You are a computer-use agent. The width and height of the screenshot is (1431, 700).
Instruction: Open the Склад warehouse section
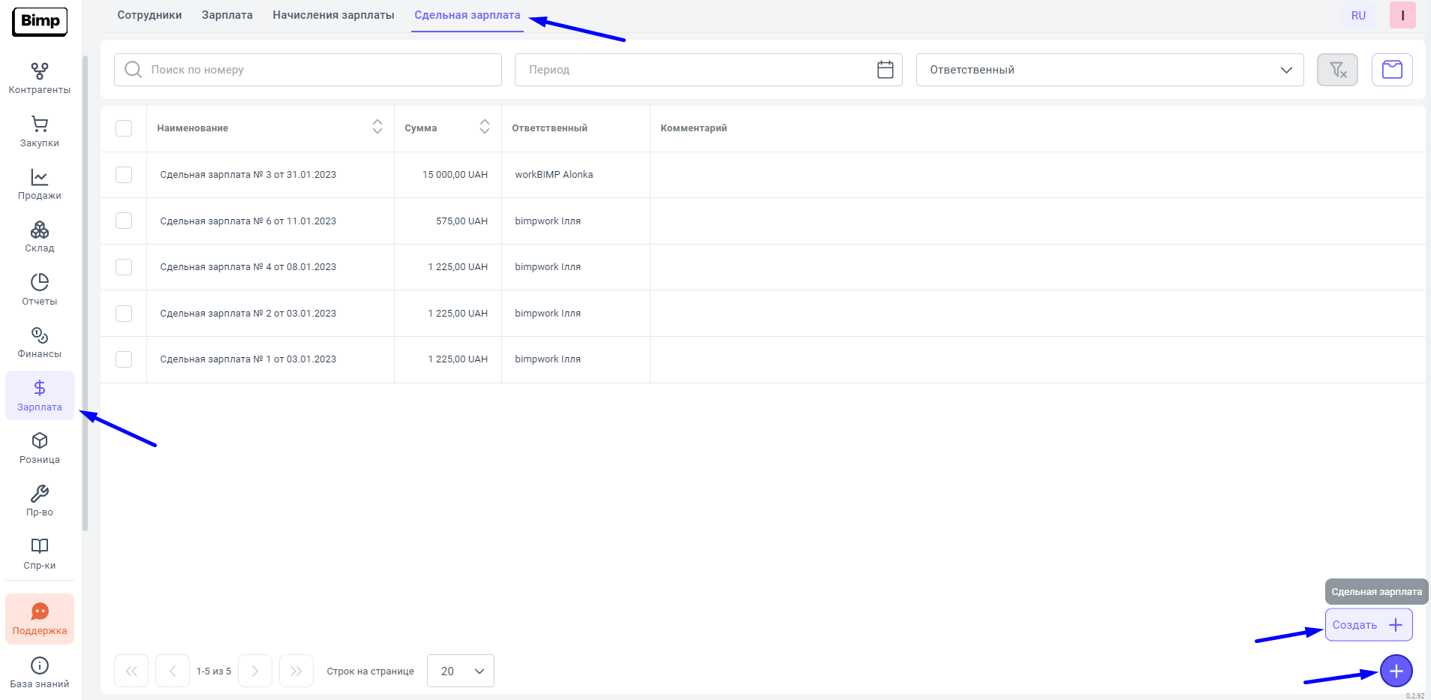point(39,236)
